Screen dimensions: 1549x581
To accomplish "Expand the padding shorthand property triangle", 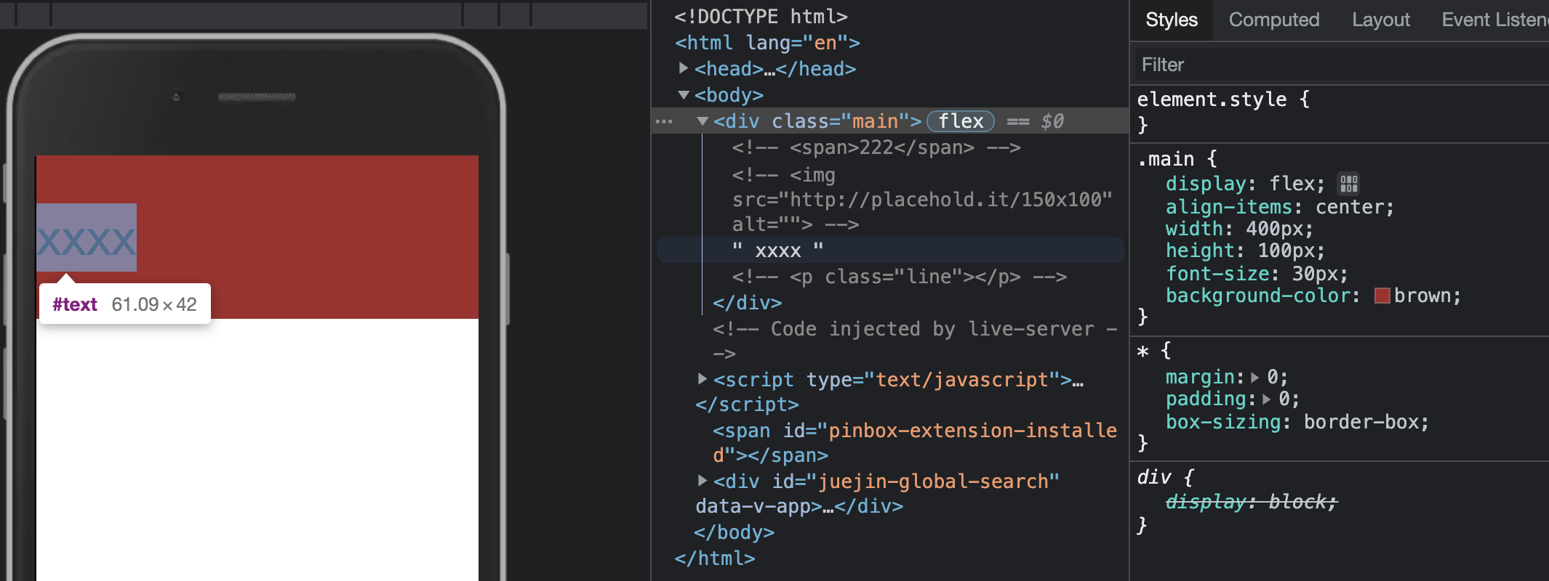I will 1266,399.
